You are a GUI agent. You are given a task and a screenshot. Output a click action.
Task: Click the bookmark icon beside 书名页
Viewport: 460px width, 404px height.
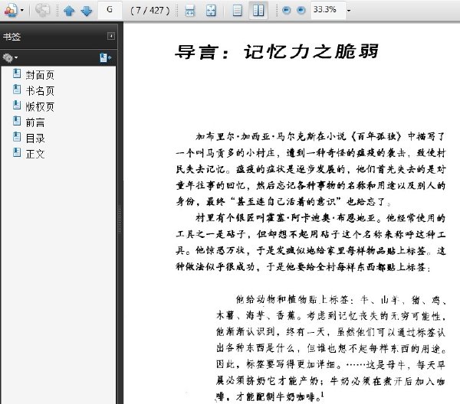point(17,90)
